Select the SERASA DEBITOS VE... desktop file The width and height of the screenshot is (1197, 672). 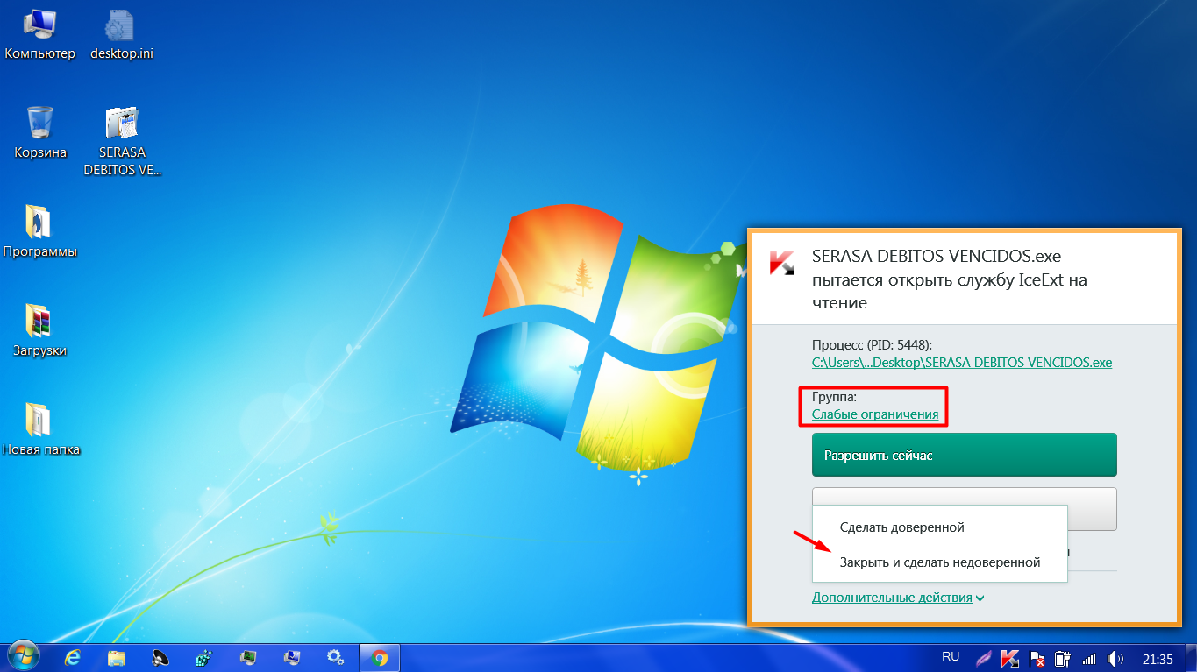[122, 142]
